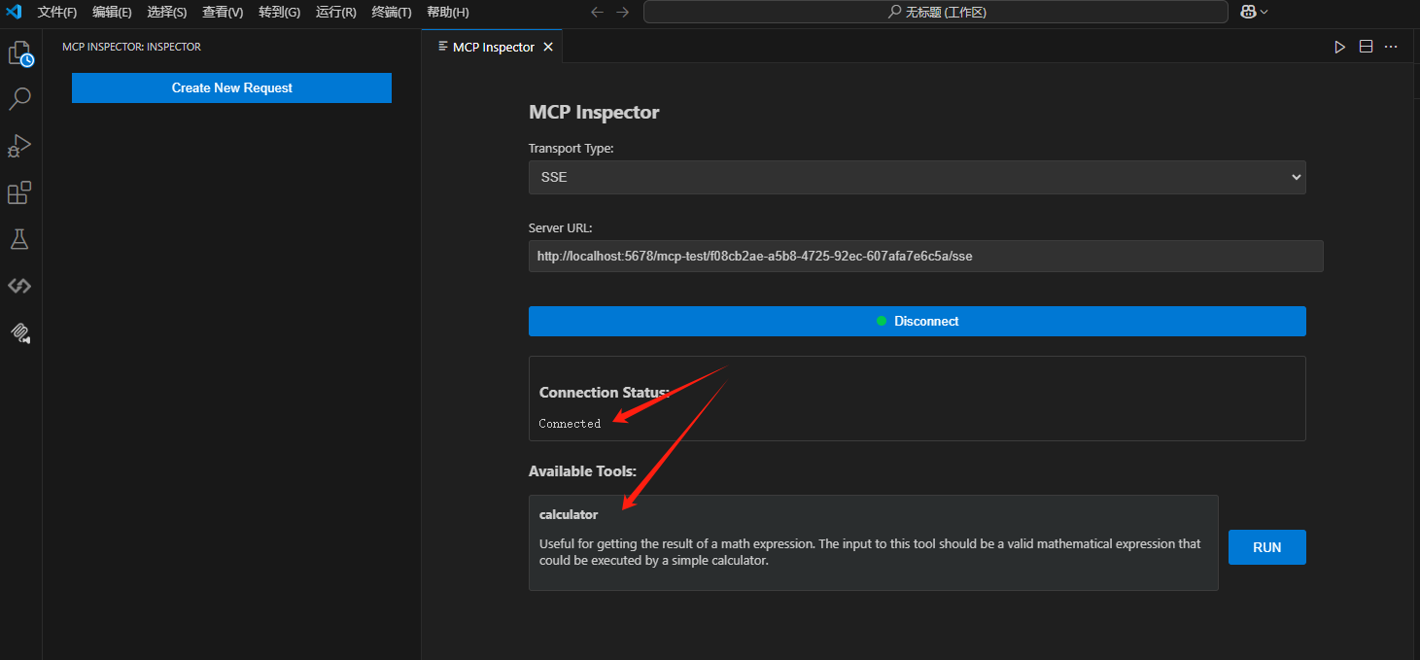Viewport: 1420px width, 660px height.
Task: Click the split editor layout icon
Action: coord(1366,47)
